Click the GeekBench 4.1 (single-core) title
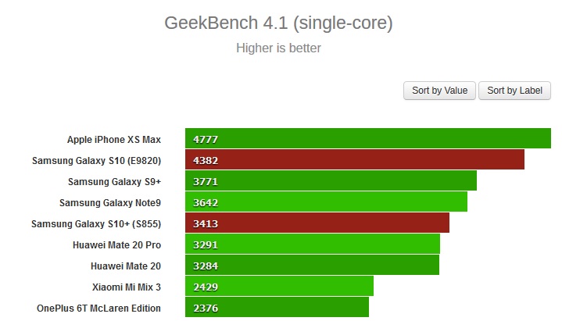 pyautogui.click(x=278, y=23)
